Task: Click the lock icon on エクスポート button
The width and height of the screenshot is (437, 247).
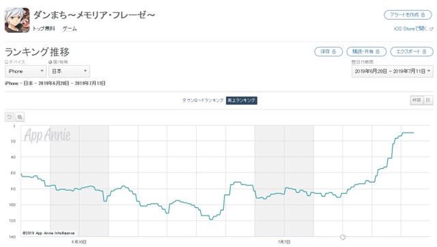Action: click(424, 51)
